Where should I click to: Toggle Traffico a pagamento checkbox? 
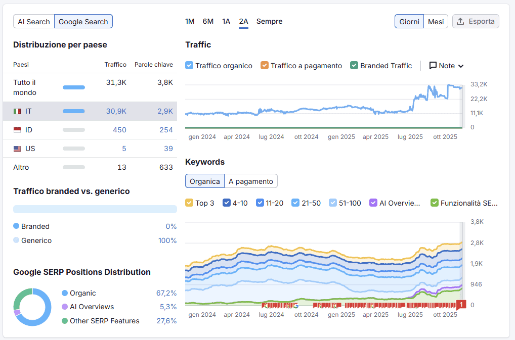click(265, 65)
